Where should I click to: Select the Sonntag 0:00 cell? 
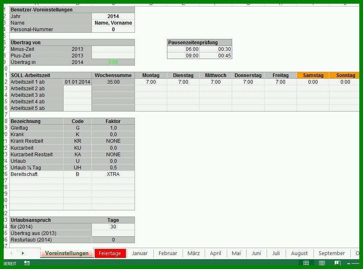345,82
